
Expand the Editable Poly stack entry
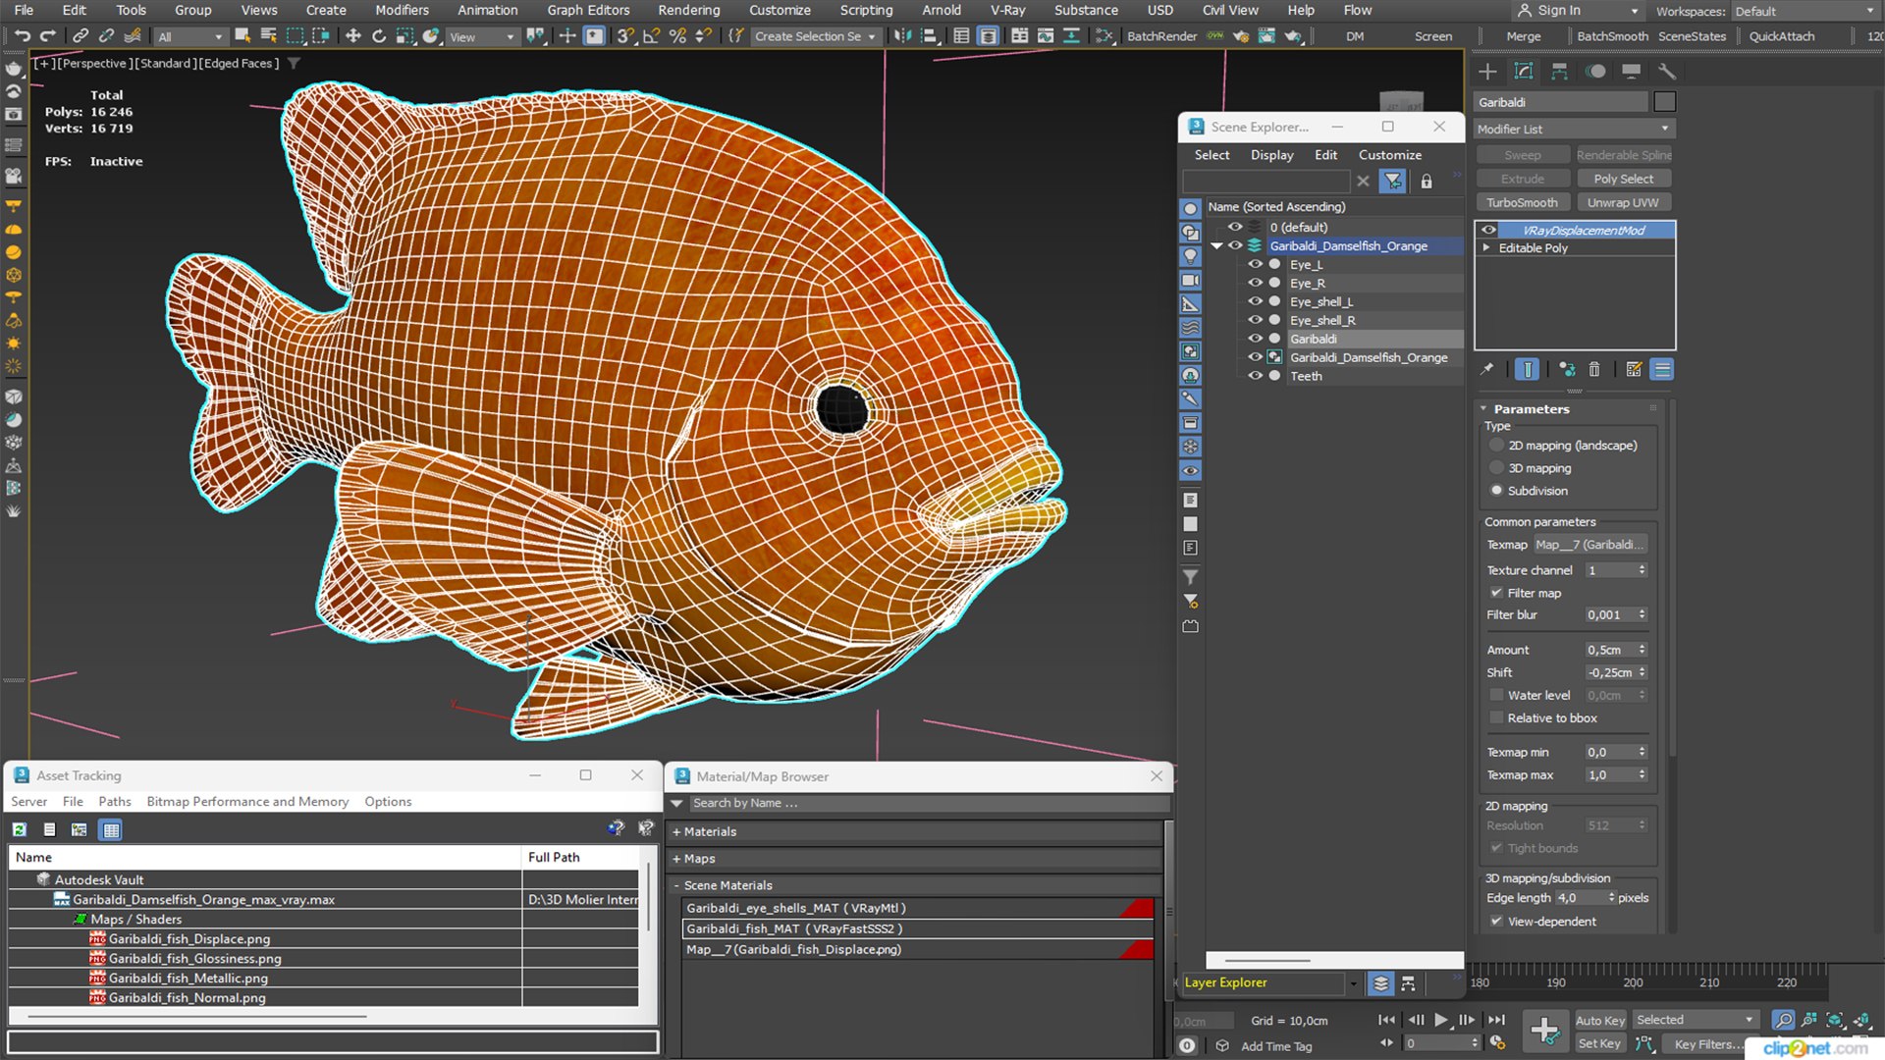[1486, 248]
